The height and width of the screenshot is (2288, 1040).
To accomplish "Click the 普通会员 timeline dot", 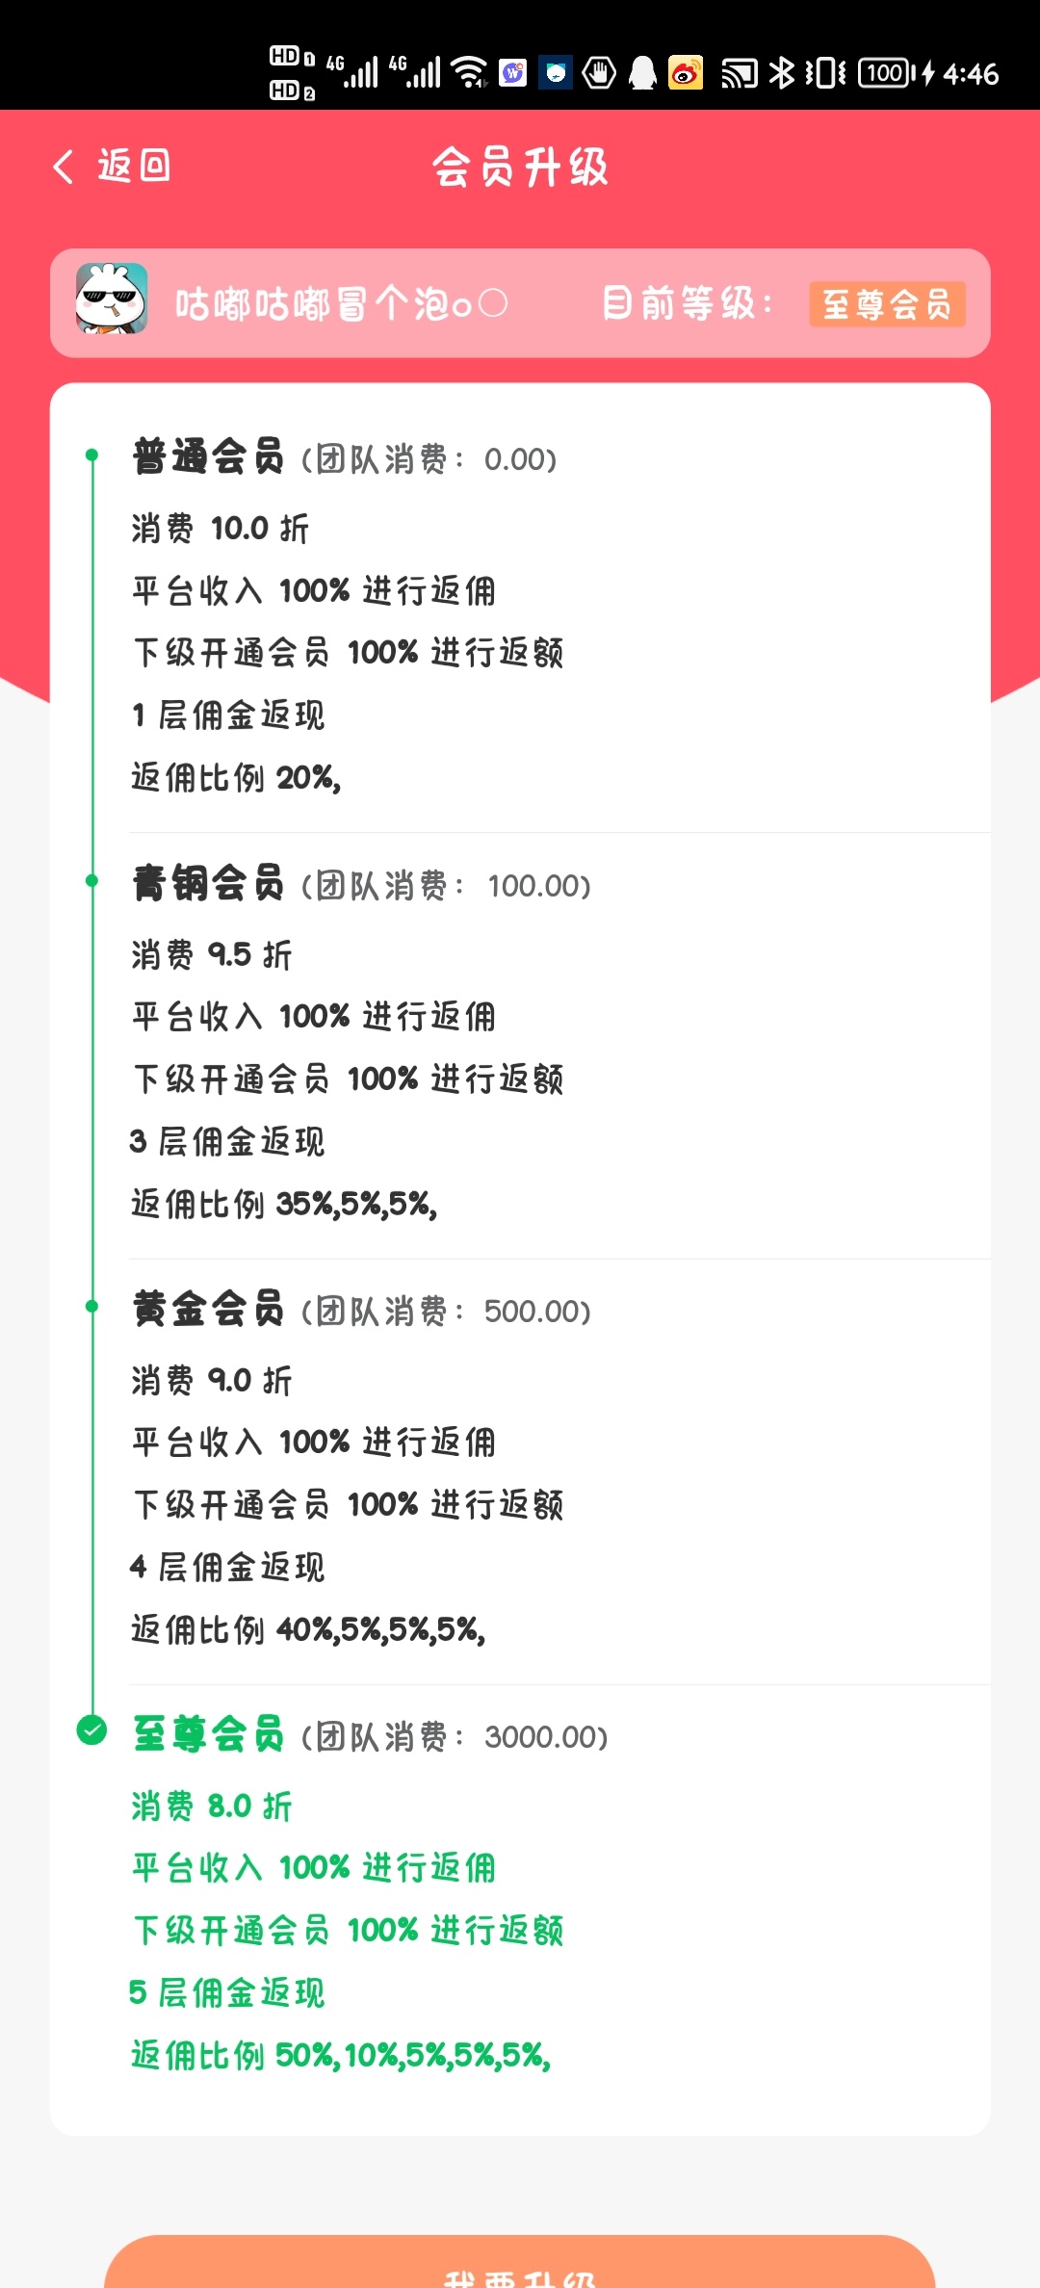I will [91, 455].
